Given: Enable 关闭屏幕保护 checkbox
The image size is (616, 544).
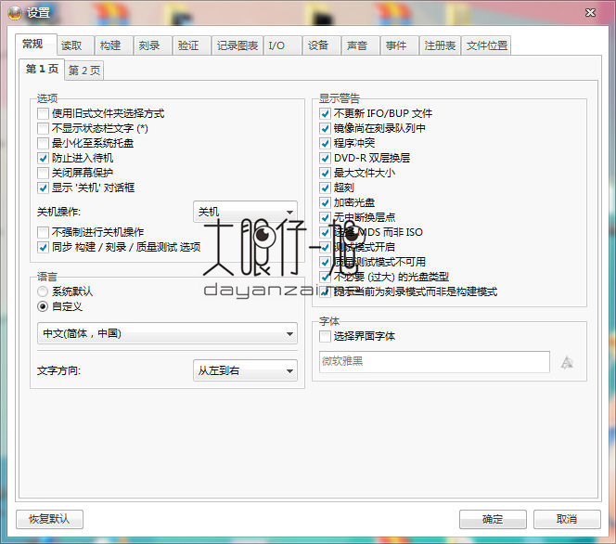Looking at the screenshot, I should point(75,173).
